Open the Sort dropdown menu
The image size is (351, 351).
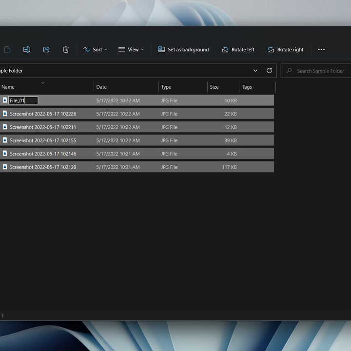click(x=95, y=49)
